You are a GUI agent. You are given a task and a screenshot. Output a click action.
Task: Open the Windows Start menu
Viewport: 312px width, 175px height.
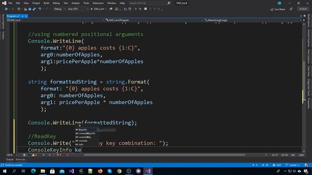(4, 171)
